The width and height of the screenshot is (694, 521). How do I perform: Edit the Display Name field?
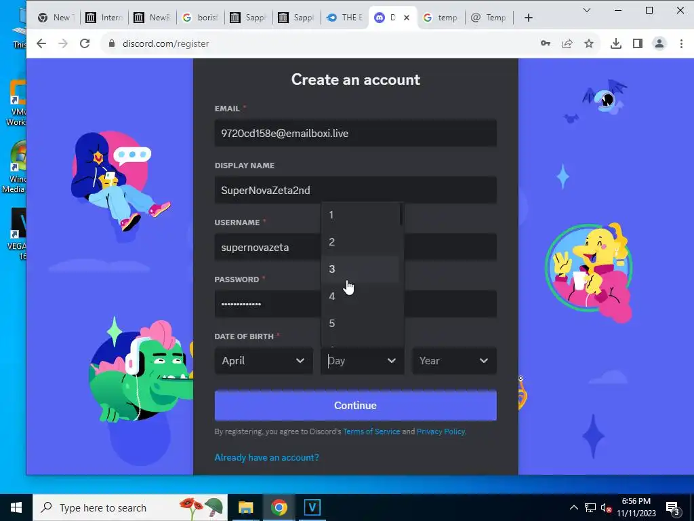[x=355, y=190]
